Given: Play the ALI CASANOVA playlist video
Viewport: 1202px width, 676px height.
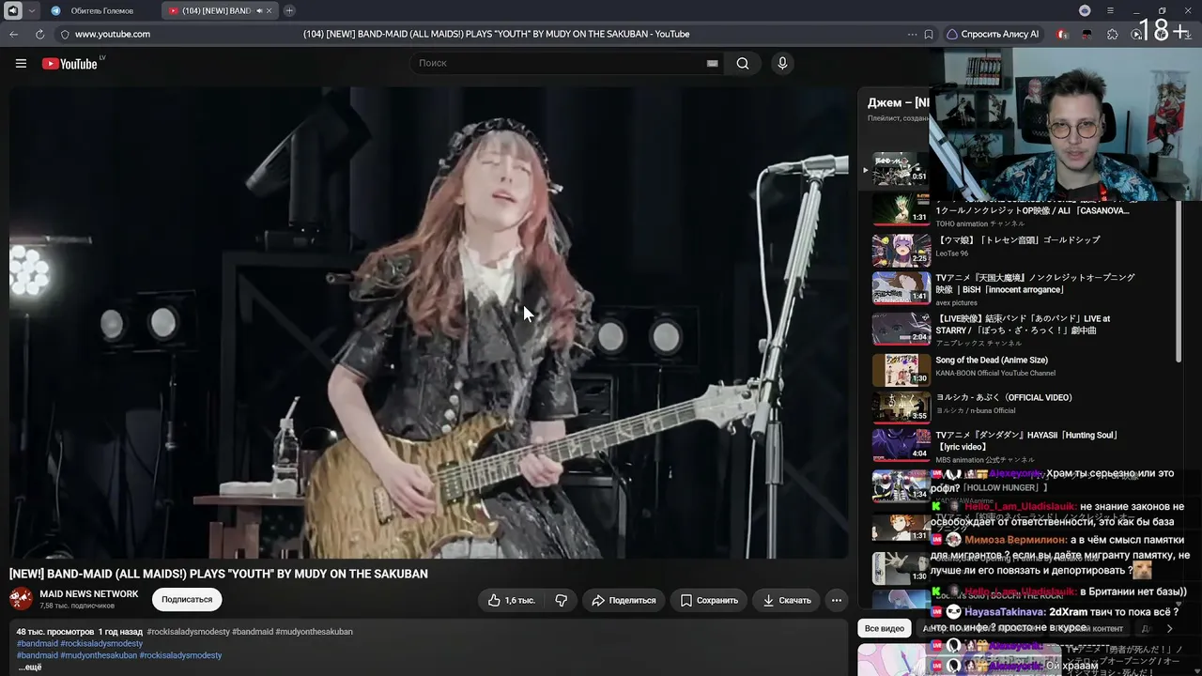Looking at the screenshot, I should 901,209.
